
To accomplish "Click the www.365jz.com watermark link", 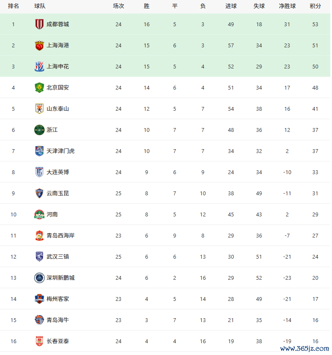I will pos(305,348).
